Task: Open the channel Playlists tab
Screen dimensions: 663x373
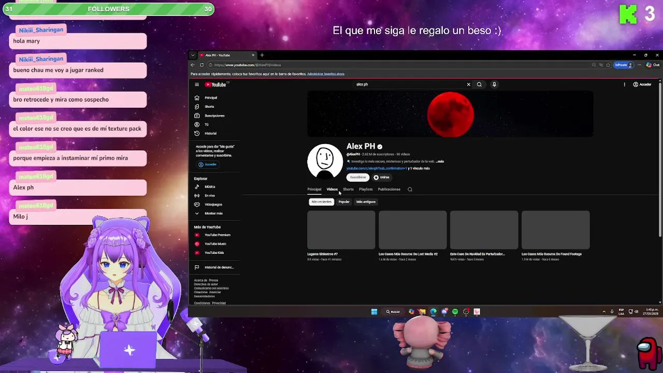Action: click(366, 190)
